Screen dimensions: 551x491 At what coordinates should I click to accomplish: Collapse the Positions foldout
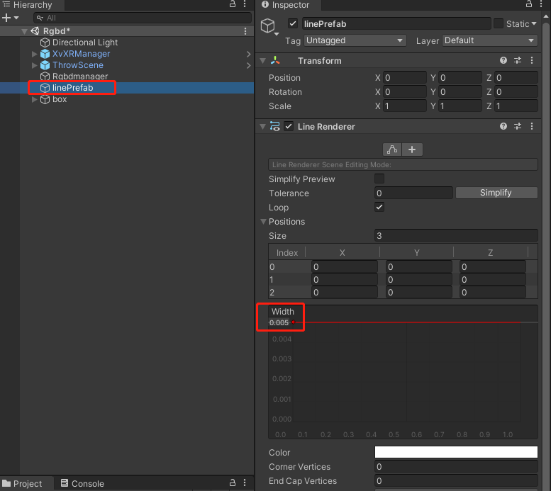[263, 222]
